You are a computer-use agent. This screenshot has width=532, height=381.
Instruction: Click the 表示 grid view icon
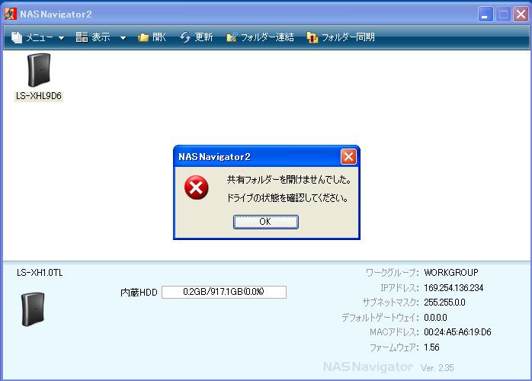[x=82, y=37]
